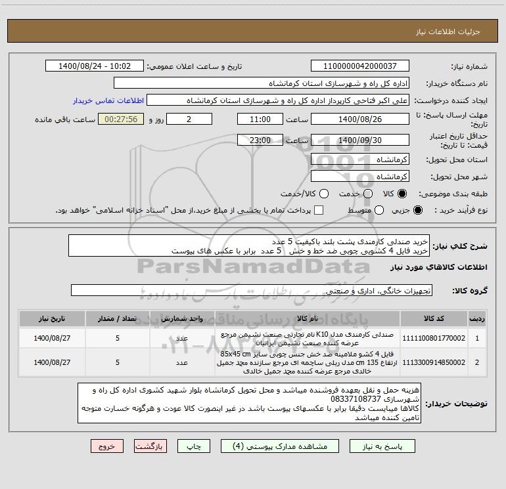Click the remaining time counter 00:27:56
This screenshot has height=489, width=506.
pos(121,119)
